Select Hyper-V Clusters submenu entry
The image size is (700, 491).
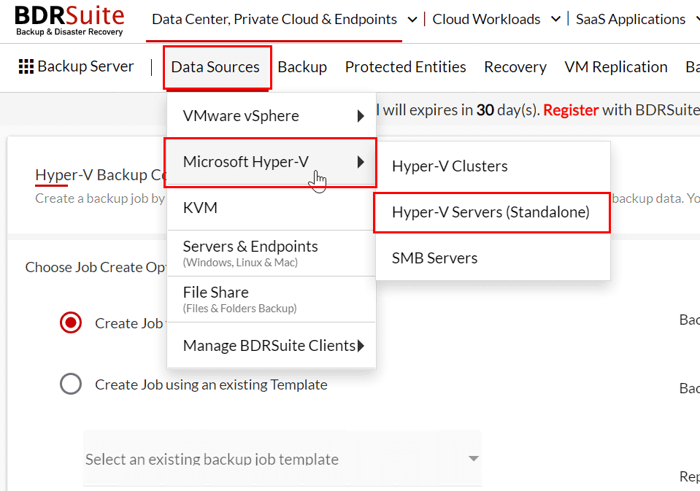(x=493, y=166)
